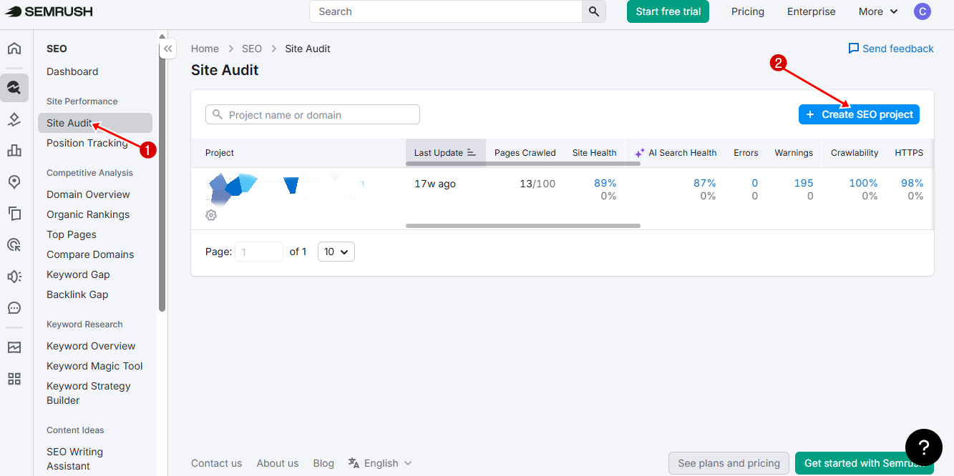Open the apps grid icon in left rail
954x476 pixels.
pyautogui.click(x=14, y=379)
